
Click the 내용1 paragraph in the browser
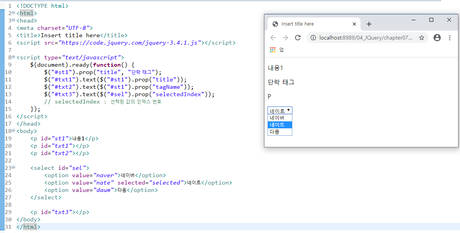[275, 68]
